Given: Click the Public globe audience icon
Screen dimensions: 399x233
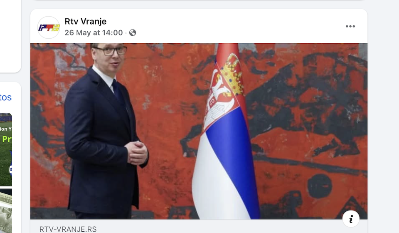Looking at the screenshot, I should point(133,32).
